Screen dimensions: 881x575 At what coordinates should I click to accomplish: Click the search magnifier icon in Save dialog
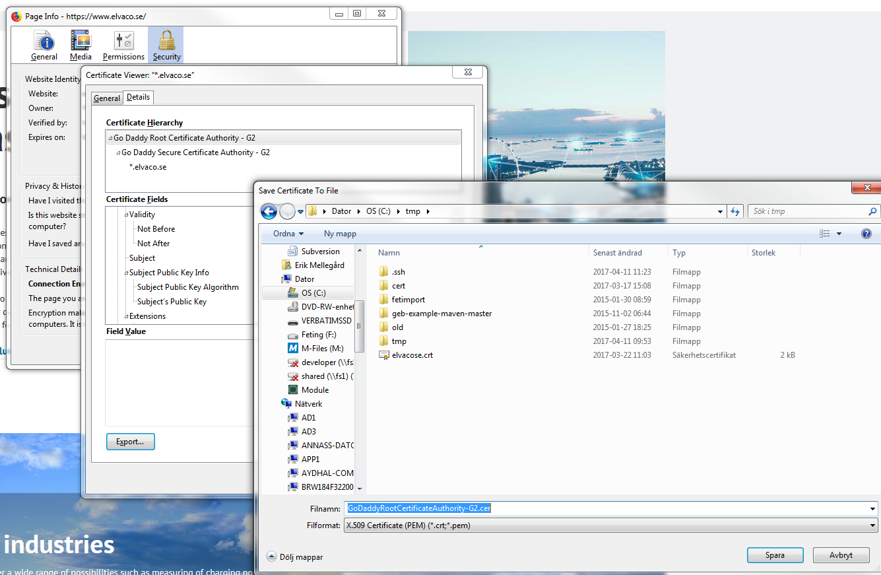873,212
